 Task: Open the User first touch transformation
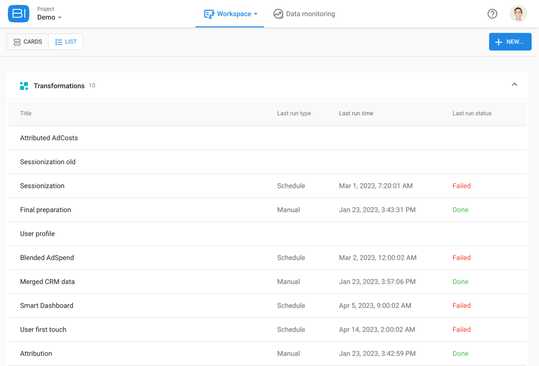pos(43,330)
